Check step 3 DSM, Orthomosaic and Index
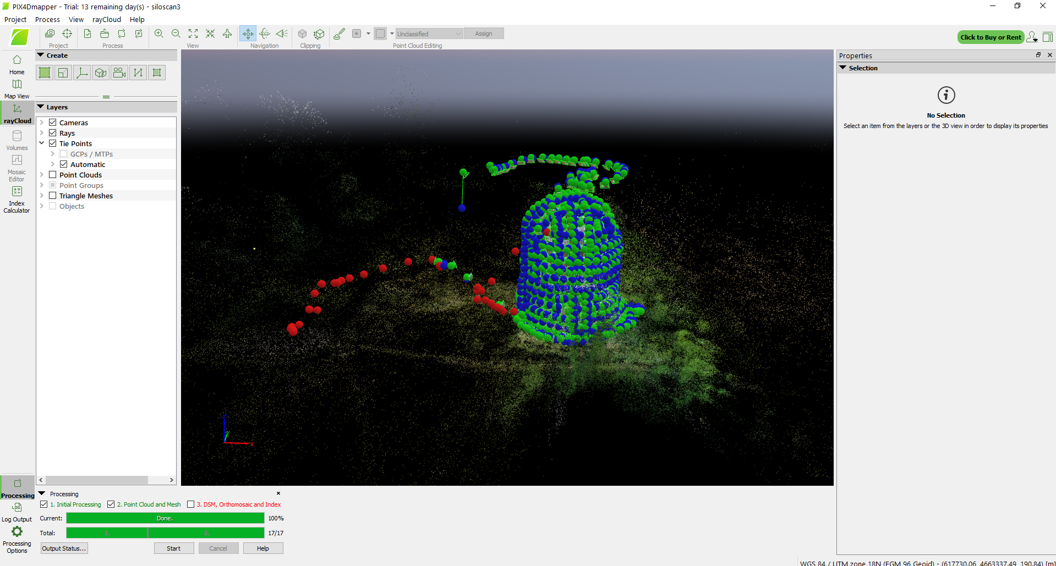Screen dimensions: 1056x566 point(191,504)
